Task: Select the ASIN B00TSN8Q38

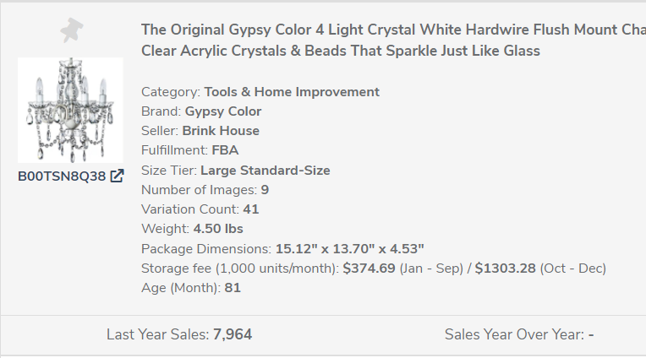Action: click(62, 176)
